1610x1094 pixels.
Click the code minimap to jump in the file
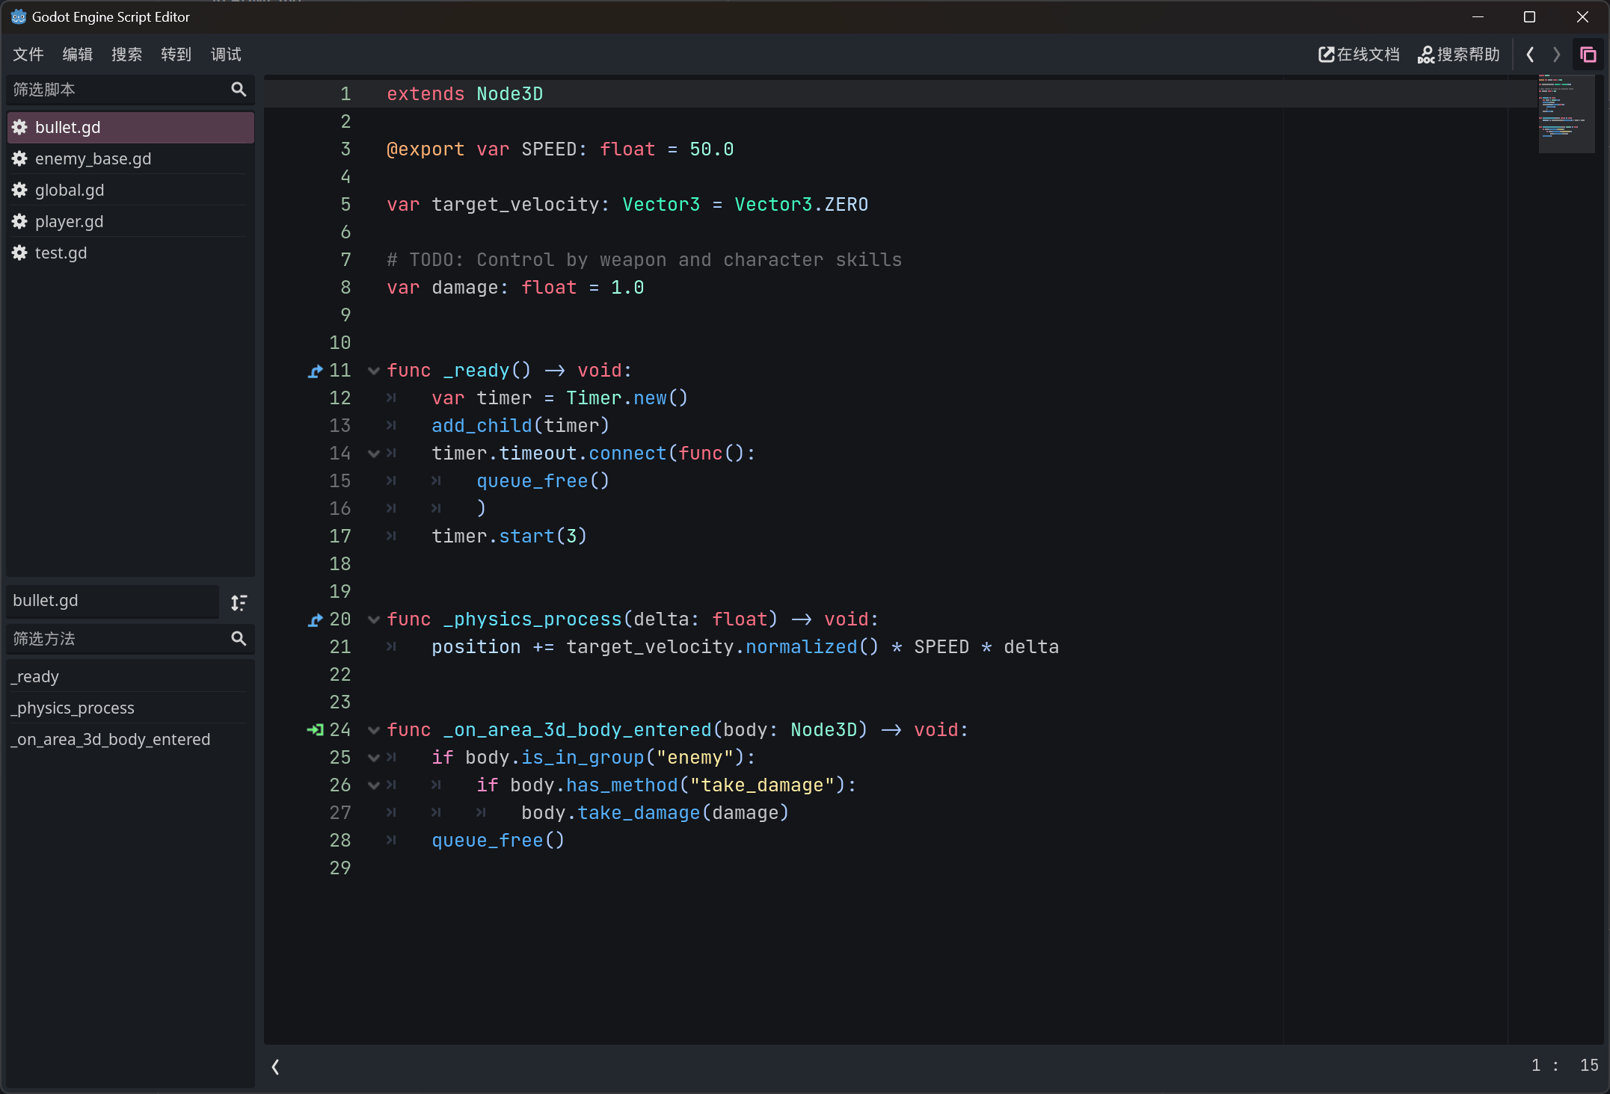(x=1566, y=114)
